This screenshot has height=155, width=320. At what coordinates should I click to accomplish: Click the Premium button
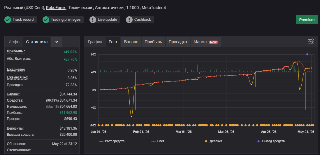click(307, 20)
